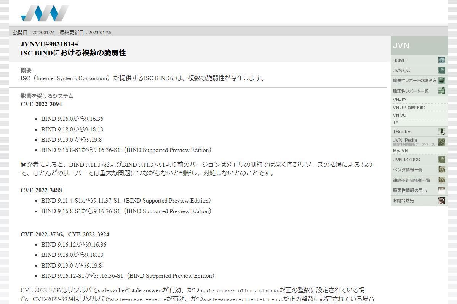This screenshot has width=457, height=304.
Task: Click the CVE-2022-3736、CVE-2022-3924 heading
Action: 65,234
